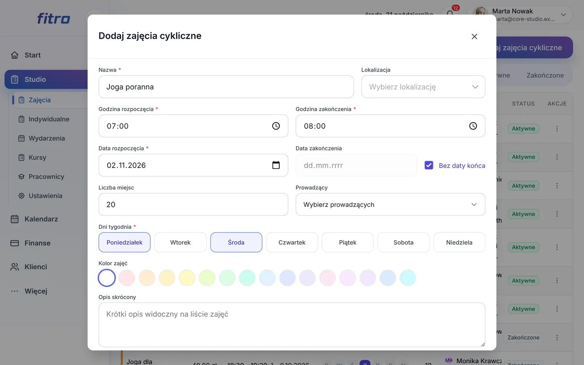Viewport: 584px width, 365px height.
Task: Open the Wybierz prowadzących dropdown
Action: pos(391,204)
